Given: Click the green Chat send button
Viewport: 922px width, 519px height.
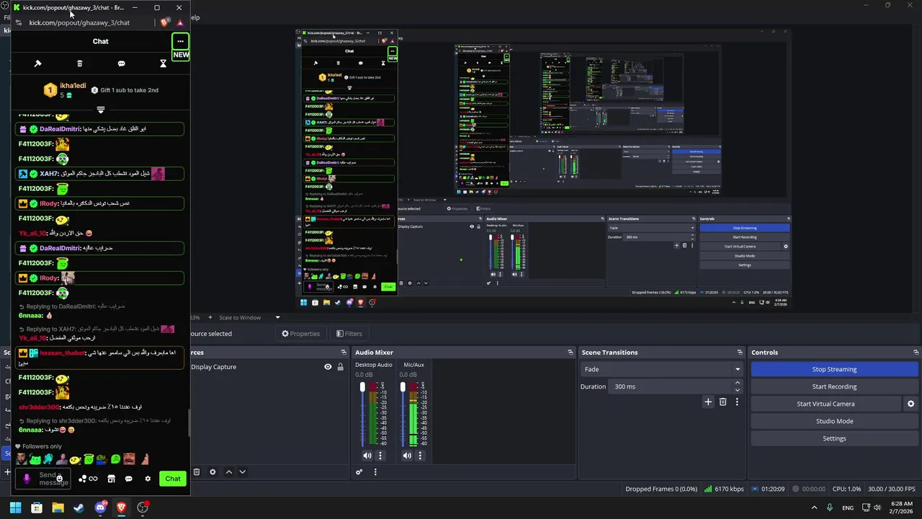Looking at the screenshot, I should [173, 479].
